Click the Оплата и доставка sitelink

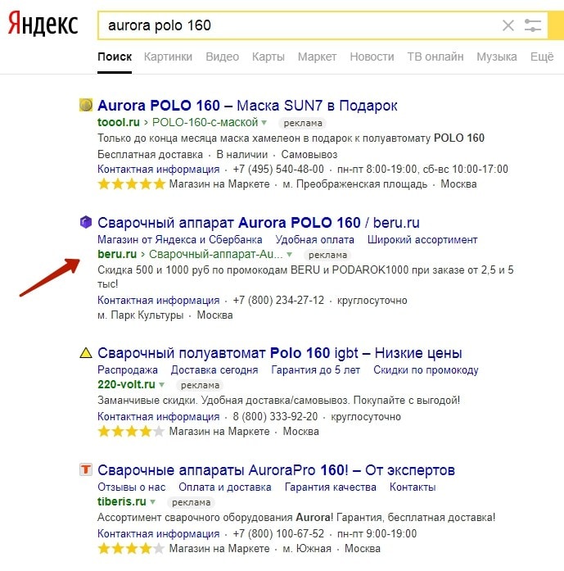225,487
